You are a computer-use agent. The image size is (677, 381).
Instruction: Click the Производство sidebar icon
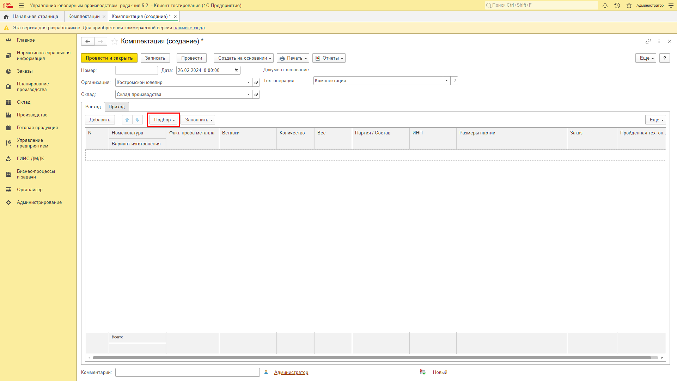pyautogui.click(x=8, y=115)
